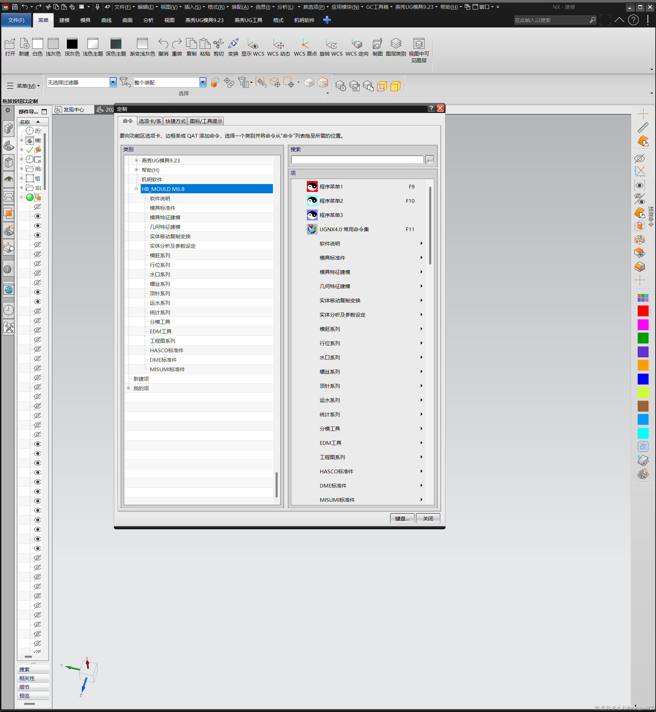Image resolution: width=656 pixels, height=712 pixels.
Task: Click the blue plus add-tab icon
Action: [x=327, y=20]
